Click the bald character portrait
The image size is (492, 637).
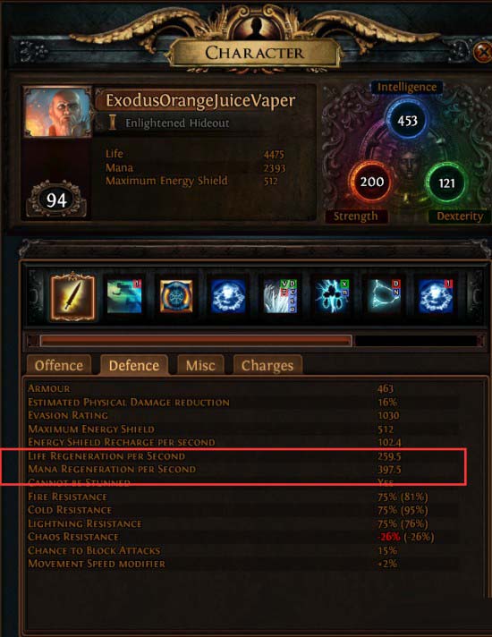[57, 113]
